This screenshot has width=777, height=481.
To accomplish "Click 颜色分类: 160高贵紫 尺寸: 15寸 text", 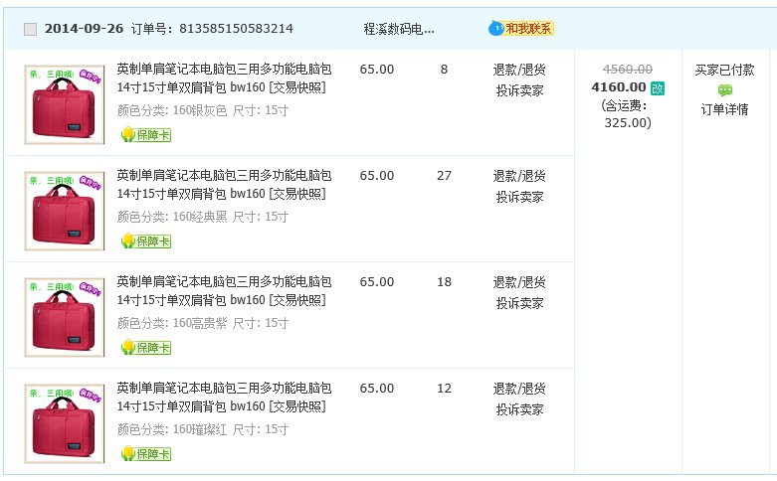I will [203, 323].
